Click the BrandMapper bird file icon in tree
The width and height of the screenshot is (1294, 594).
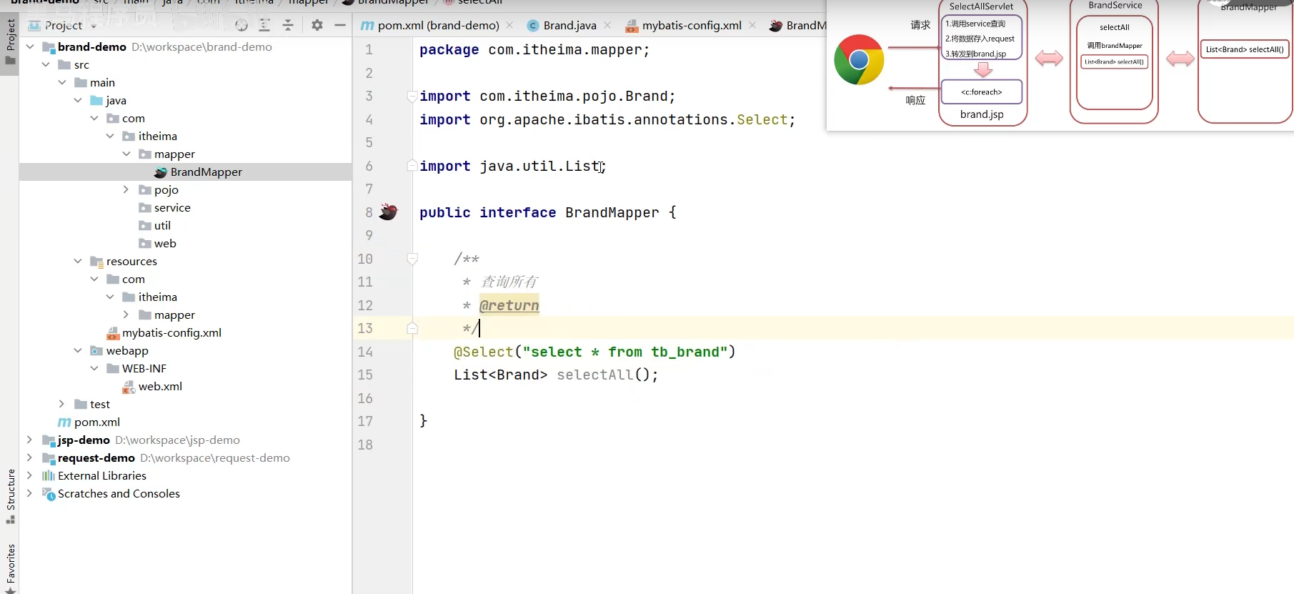tap(161, 172)
